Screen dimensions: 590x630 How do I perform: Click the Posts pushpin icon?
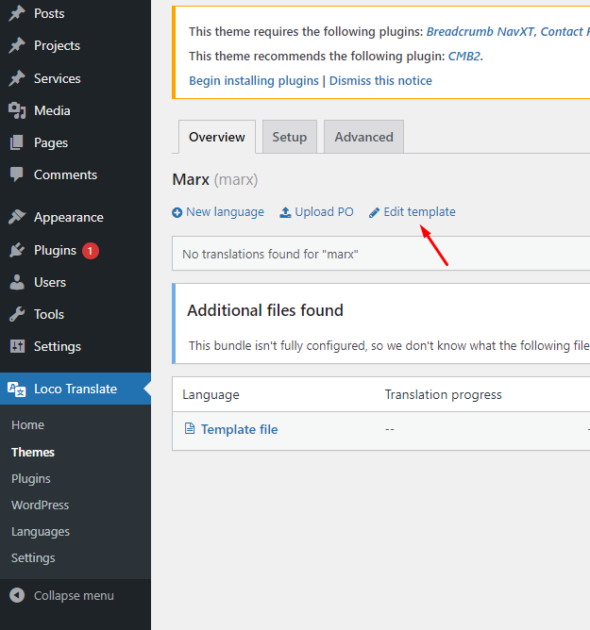(17, 14)
